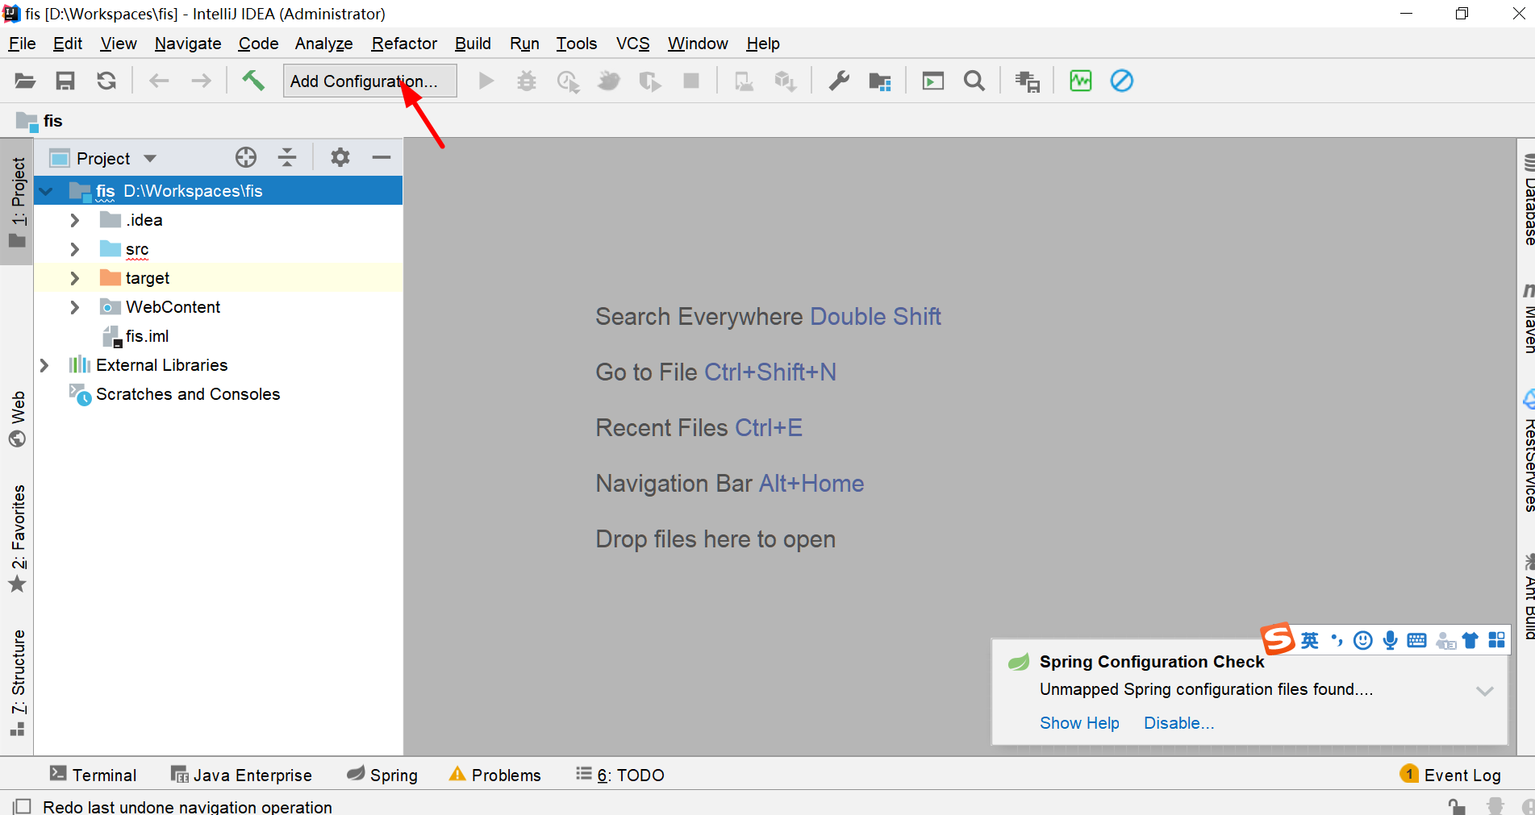Screen dimensions: 1535x815
Task: Click the Synchronize refresh icon
Action: (106, 81)
